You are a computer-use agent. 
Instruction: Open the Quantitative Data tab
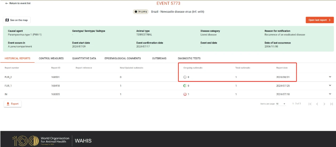(x=84, y=58)
